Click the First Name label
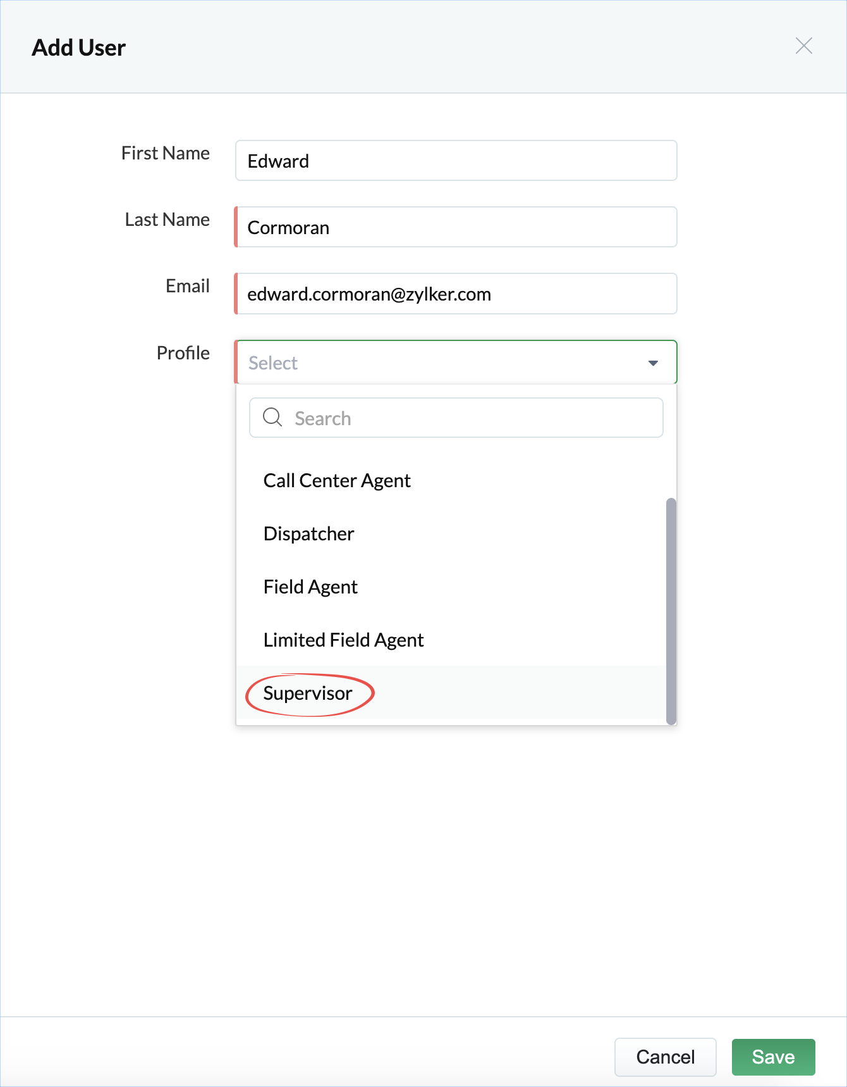Screen dimensions: 847x1087 (x=166, y=153)
